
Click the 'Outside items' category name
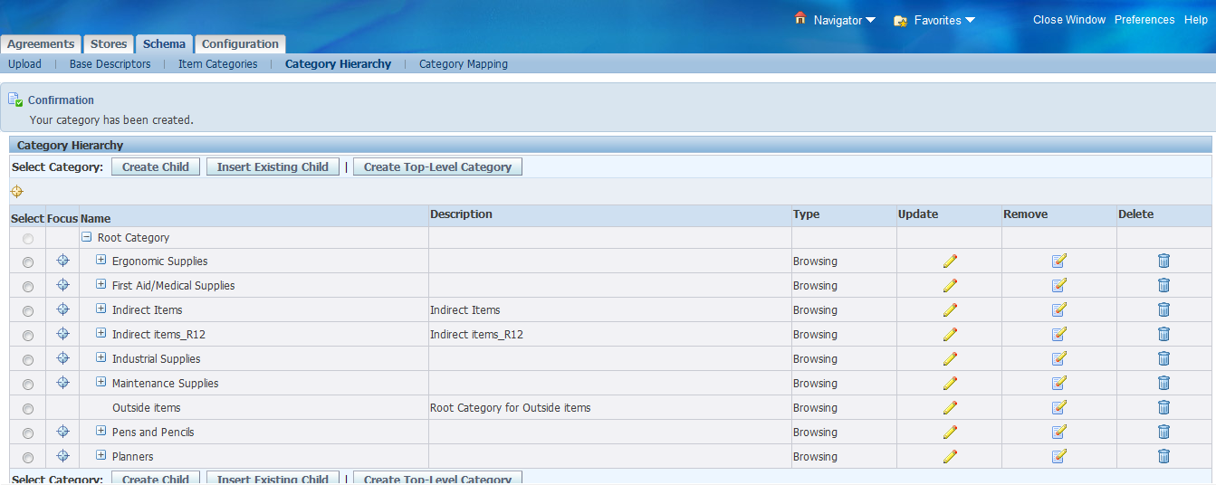click(147, 408)
